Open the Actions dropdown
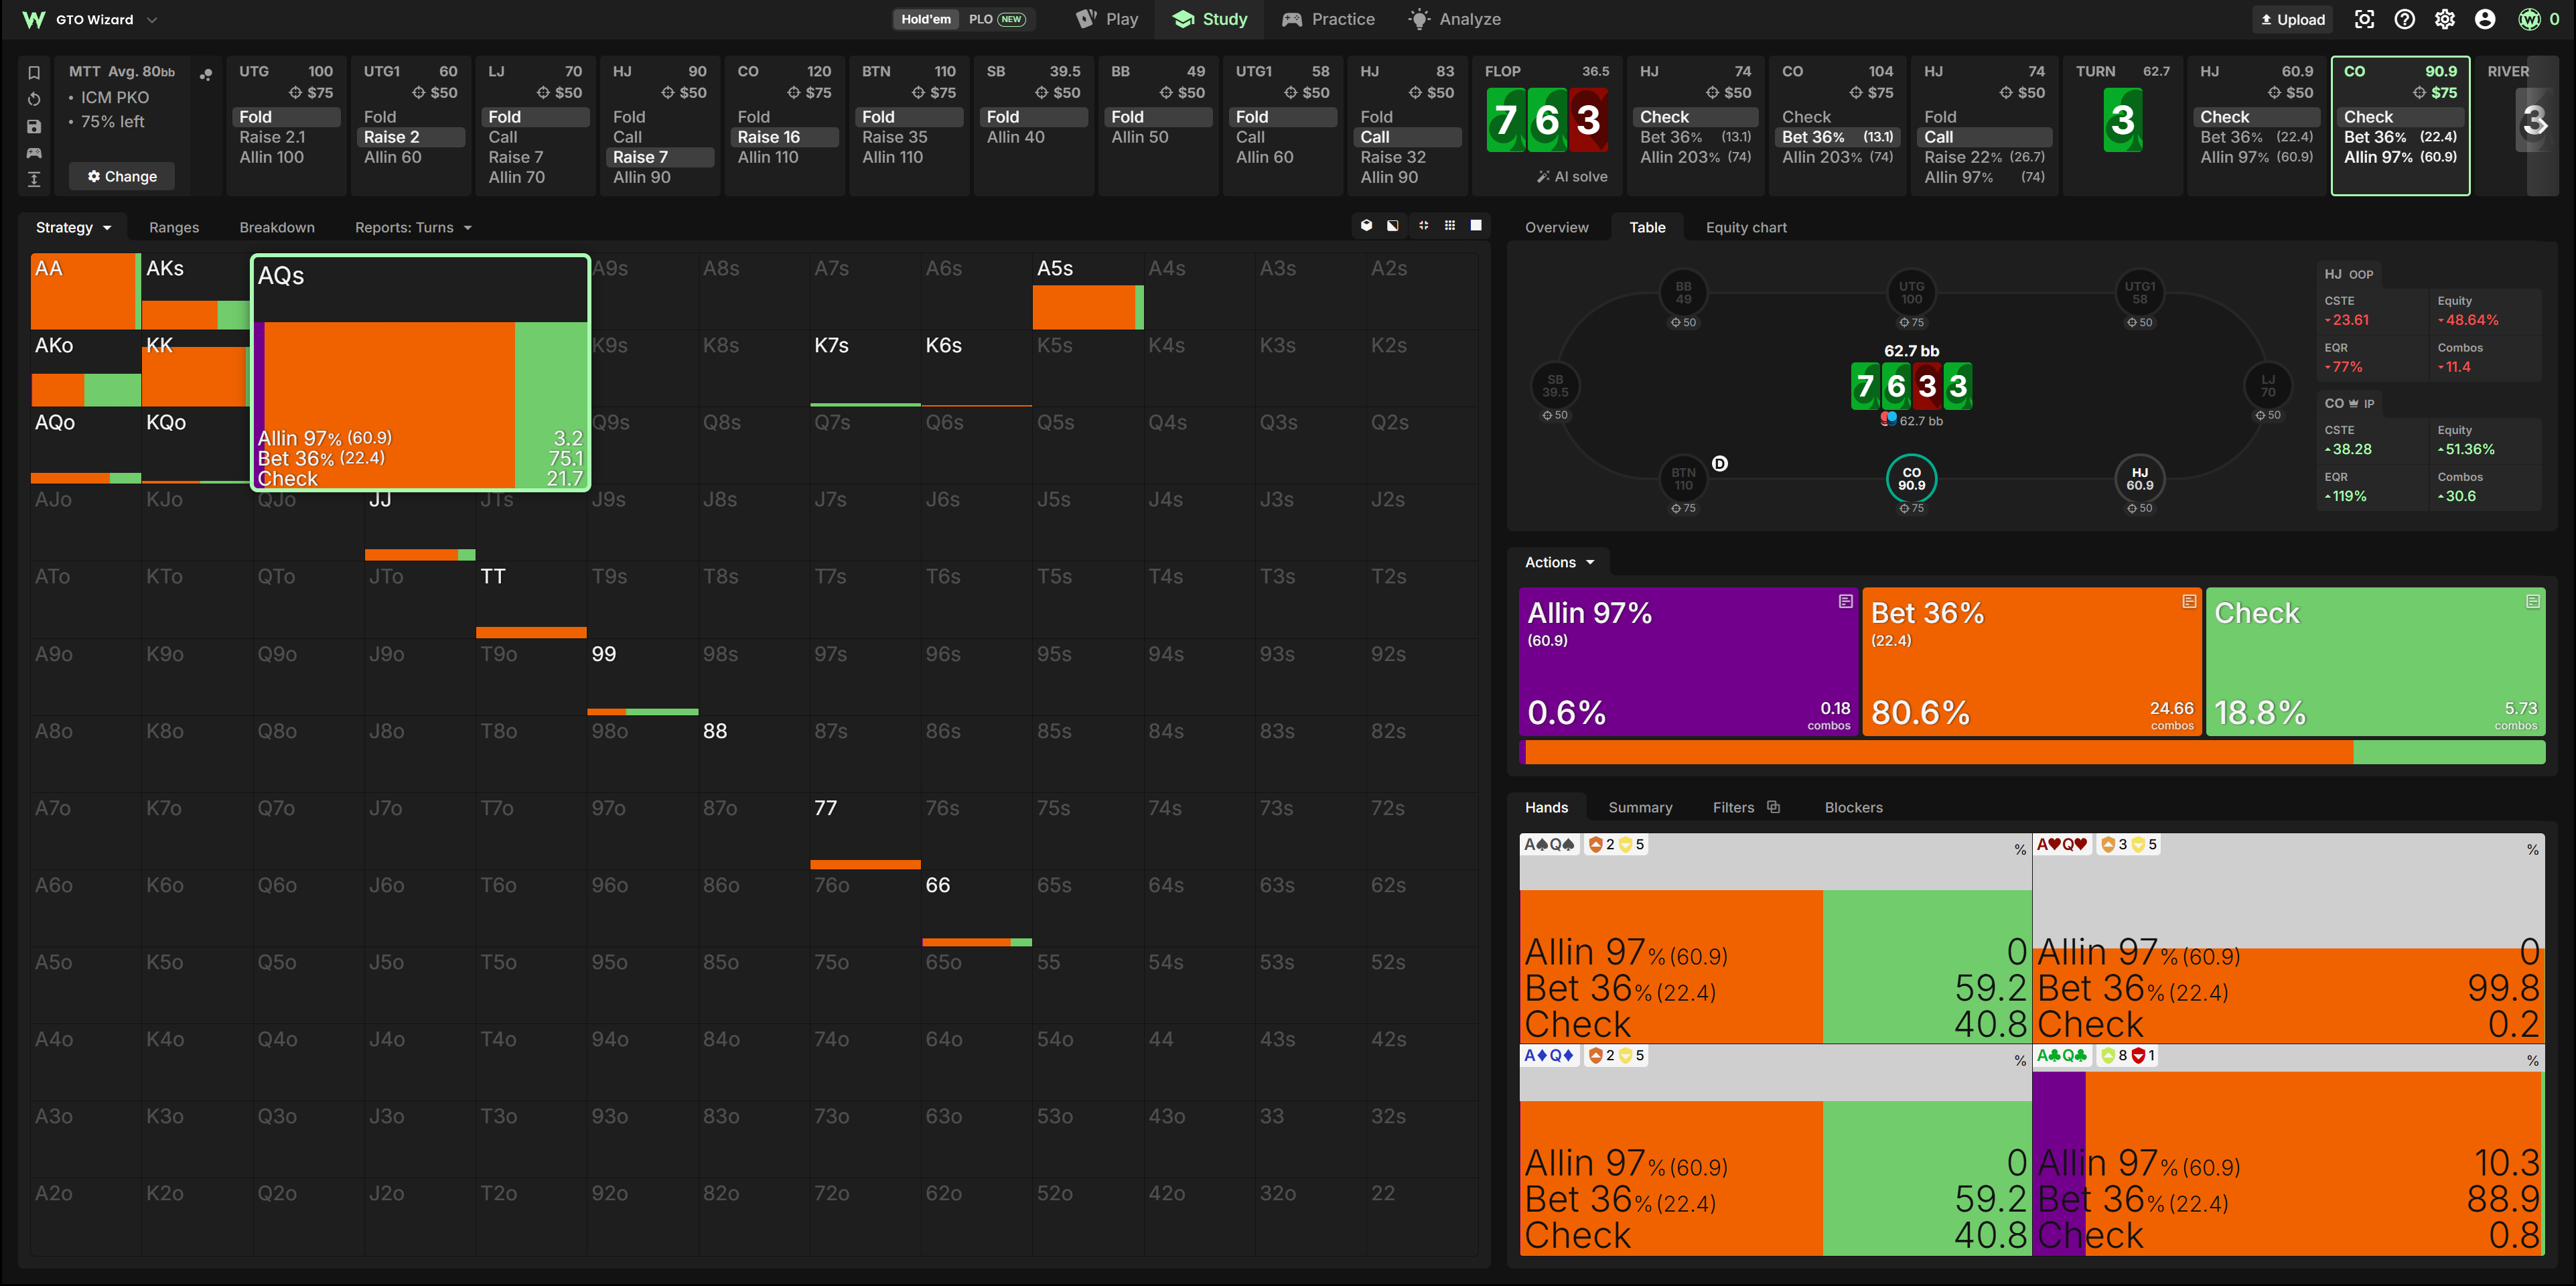Image resolution: width=2576 pixels, height=1286 pixels. click(x=1559, y=562)
